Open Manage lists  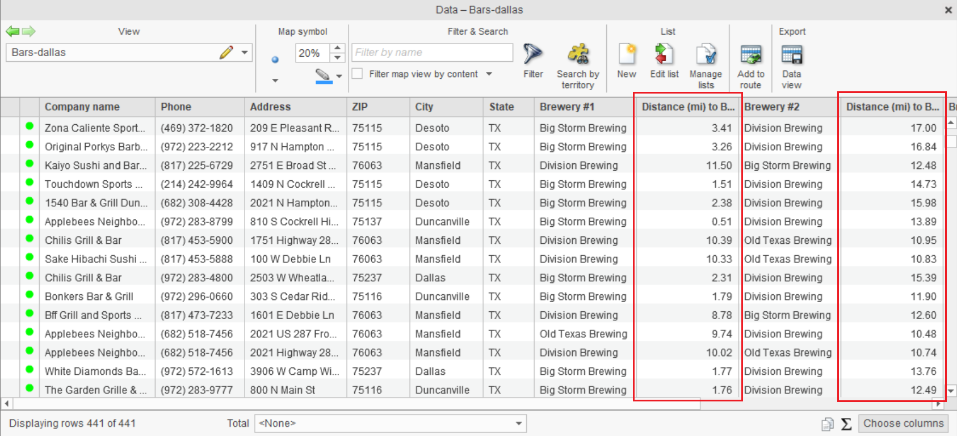coord(706,66)
